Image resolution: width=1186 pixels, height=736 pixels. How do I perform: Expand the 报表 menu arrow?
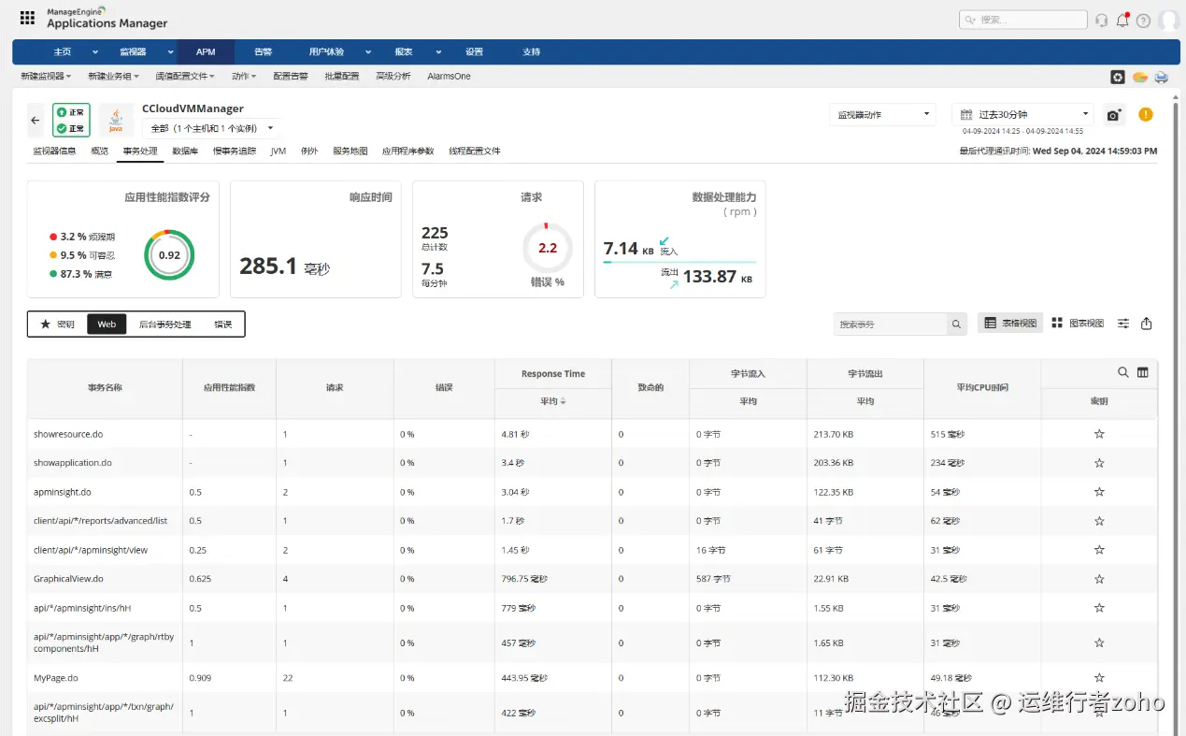click(436, 52)
